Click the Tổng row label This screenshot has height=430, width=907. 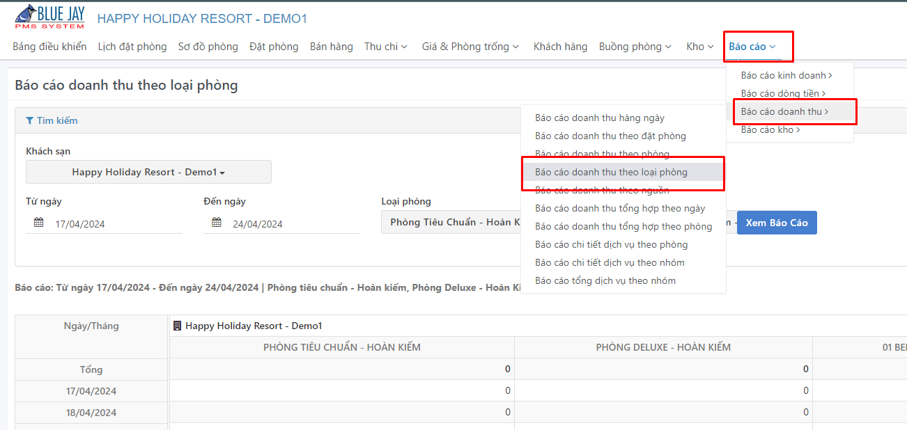[91, 369]
